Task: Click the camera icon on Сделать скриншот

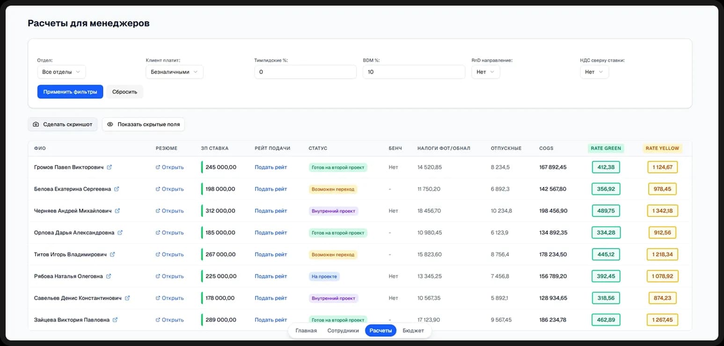Action: tap(36, 124)
